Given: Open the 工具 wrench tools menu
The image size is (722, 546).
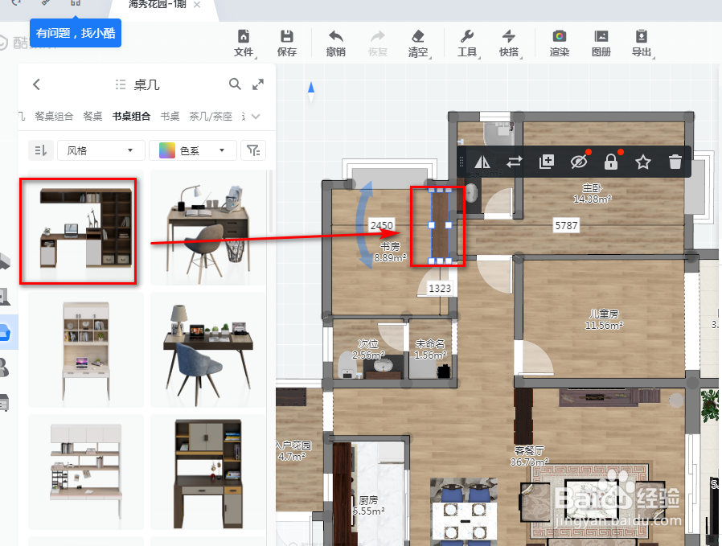Looking at the screenshot, I should pos(467,43).
